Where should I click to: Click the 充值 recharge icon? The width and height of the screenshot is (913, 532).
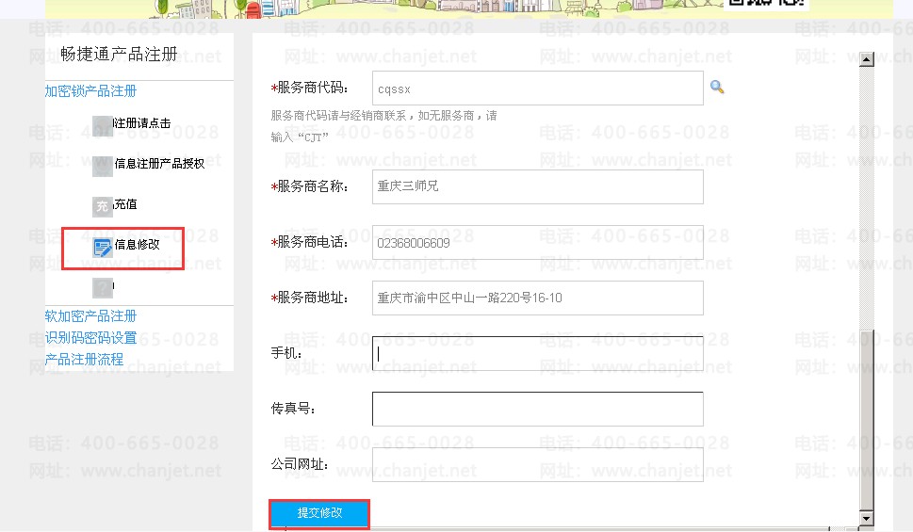[x=102, y=206]
